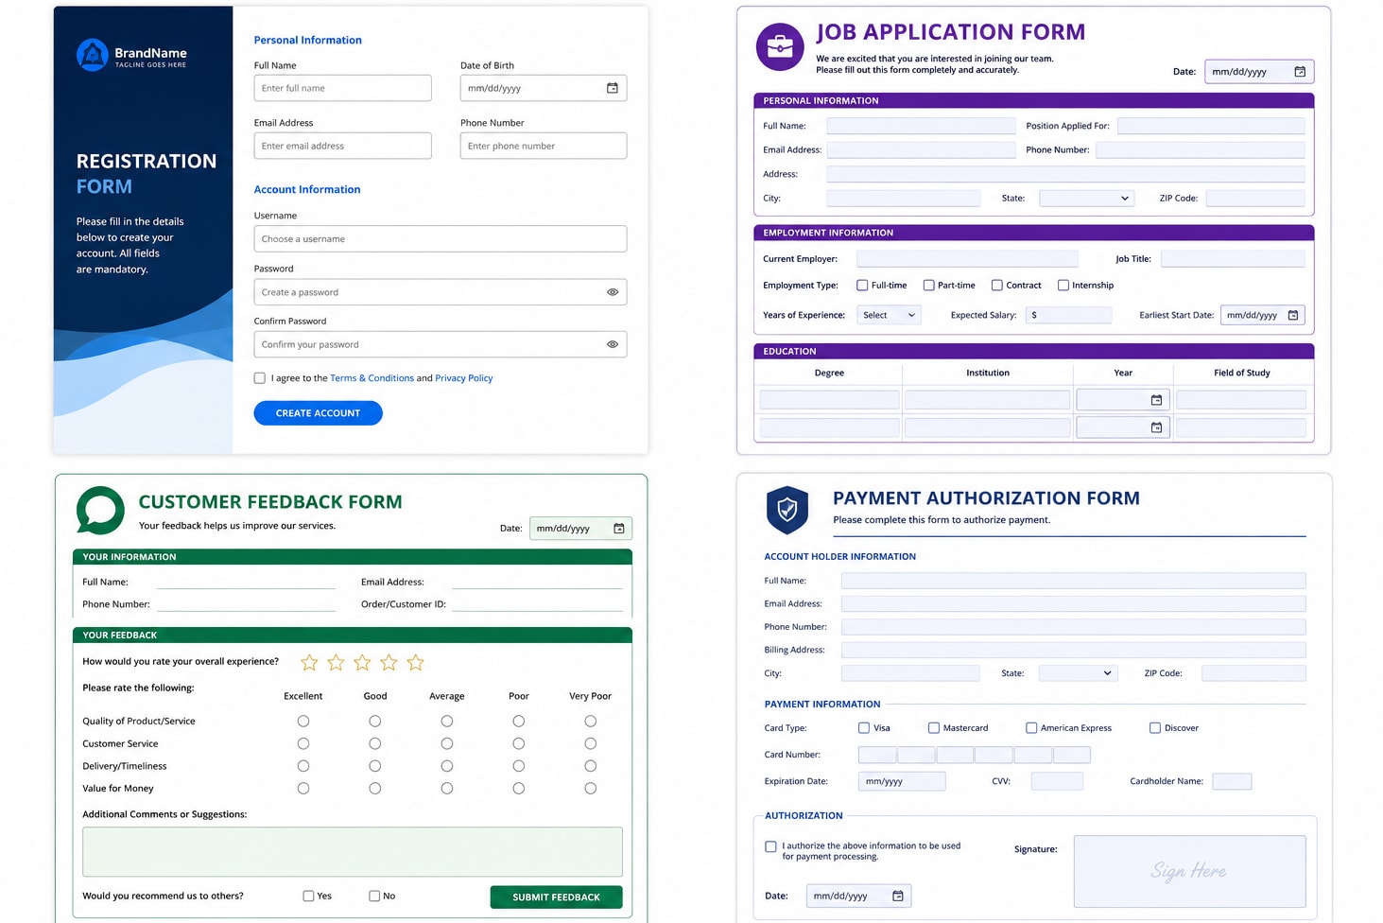Click the YOUR FEEDBACK section header
1383x923 pixels.
tap(353, 635)
